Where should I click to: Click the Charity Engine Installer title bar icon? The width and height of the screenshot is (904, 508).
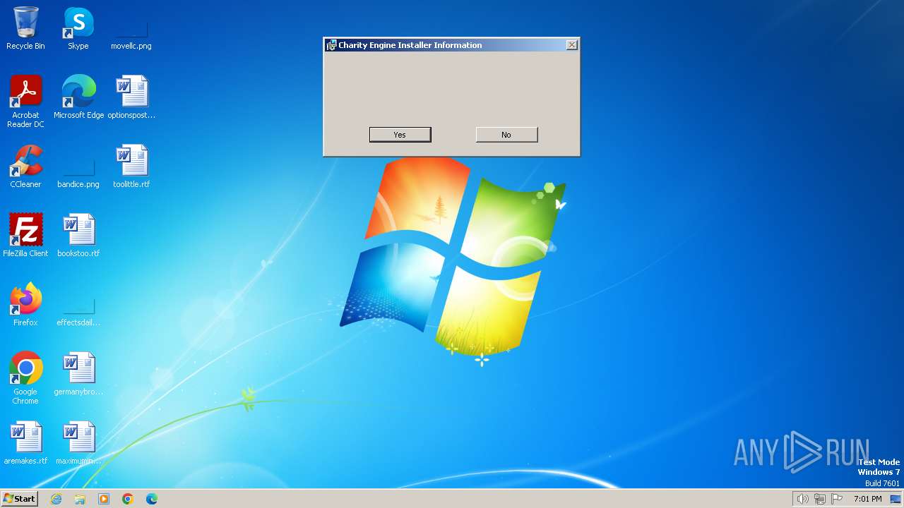pyautogui.click(x=331, y=45)
